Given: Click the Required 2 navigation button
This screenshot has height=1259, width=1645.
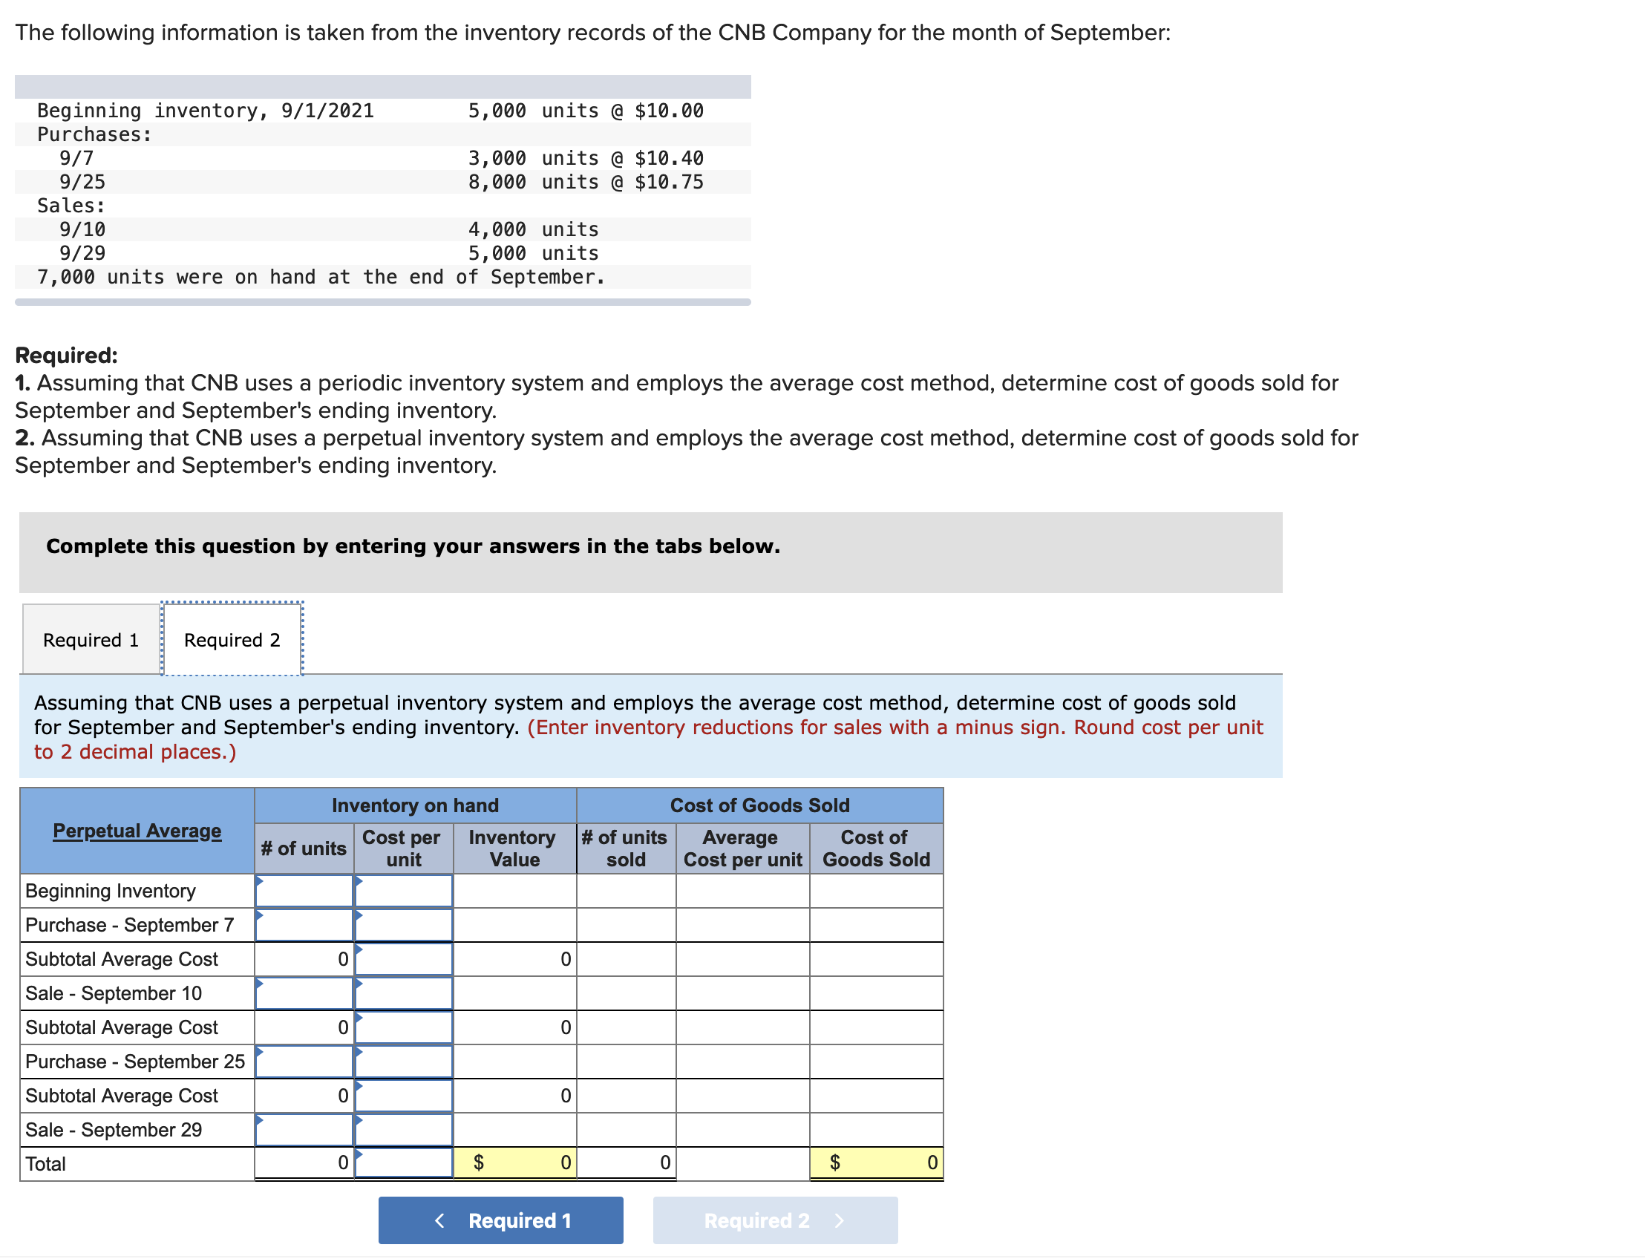Looking at the screenshot, I should 774,1220.
